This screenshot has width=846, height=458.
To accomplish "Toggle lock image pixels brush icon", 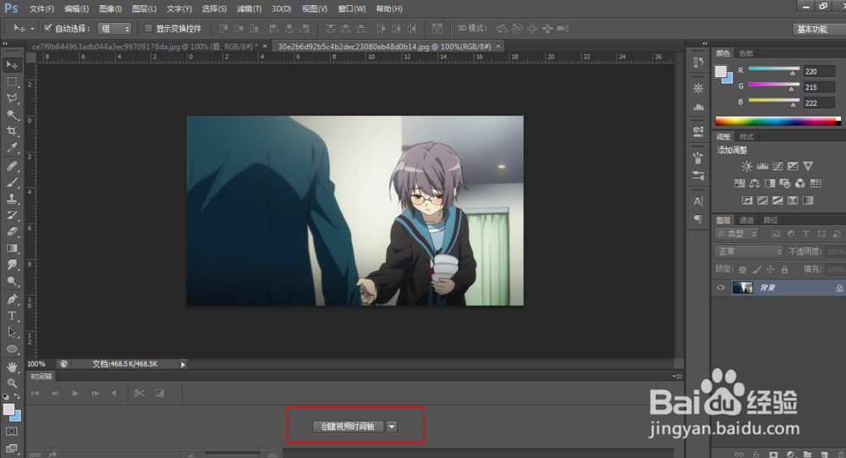I will tap(757, 269).
